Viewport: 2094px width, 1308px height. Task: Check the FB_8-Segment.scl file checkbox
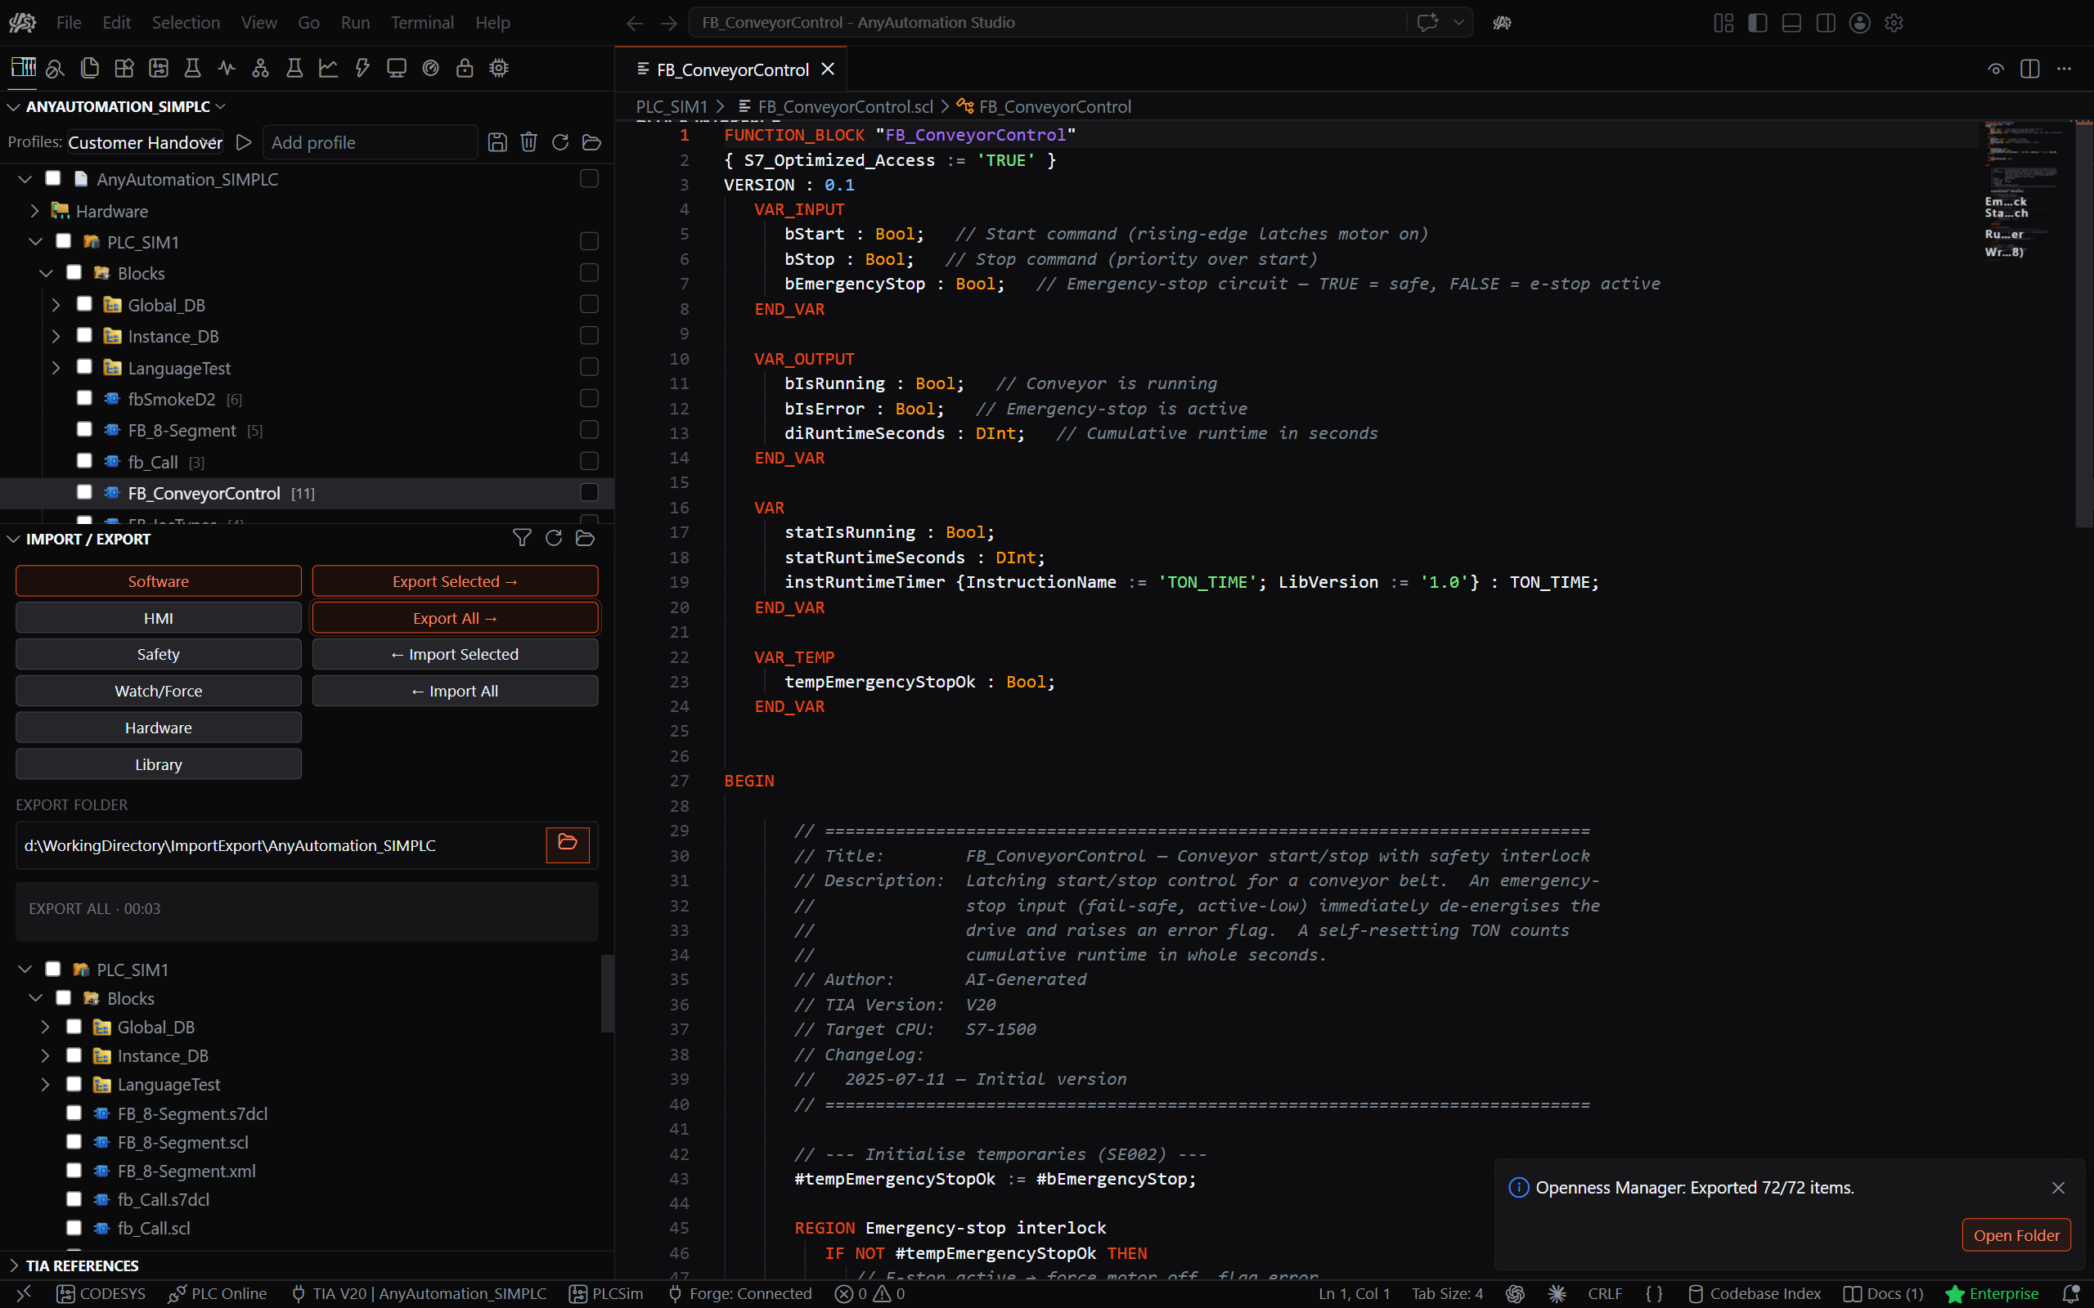click(x=74, y=1141)
